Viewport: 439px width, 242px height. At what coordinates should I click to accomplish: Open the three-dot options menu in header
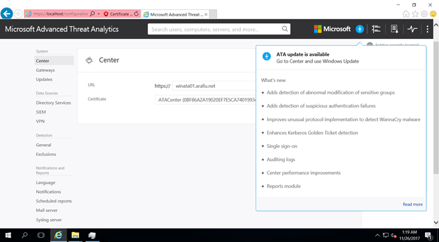427,29
